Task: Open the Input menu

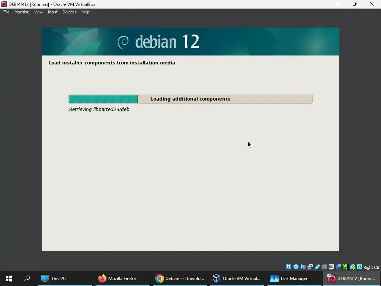Action: pos(52,12)
